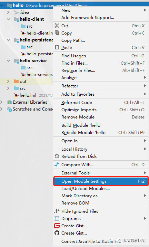Click the hello-client.iml file icon
149x247 pixels.
pyautogui.click(x=23, y=33)
